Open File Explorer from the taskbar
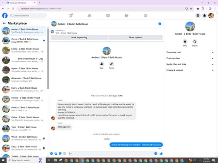 [x=55, y=160]
